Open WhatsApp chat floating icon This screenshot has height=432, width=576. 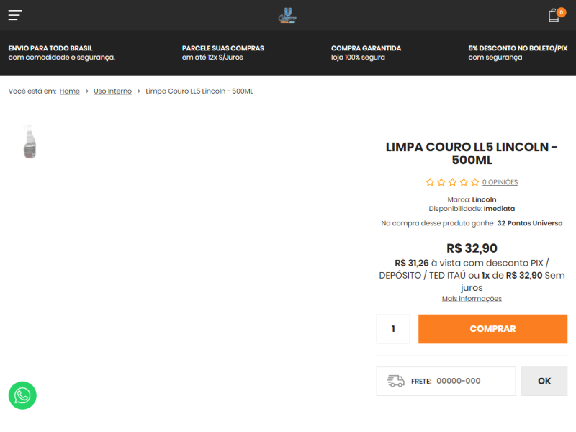pyautogui.click(x=22, y=395)
